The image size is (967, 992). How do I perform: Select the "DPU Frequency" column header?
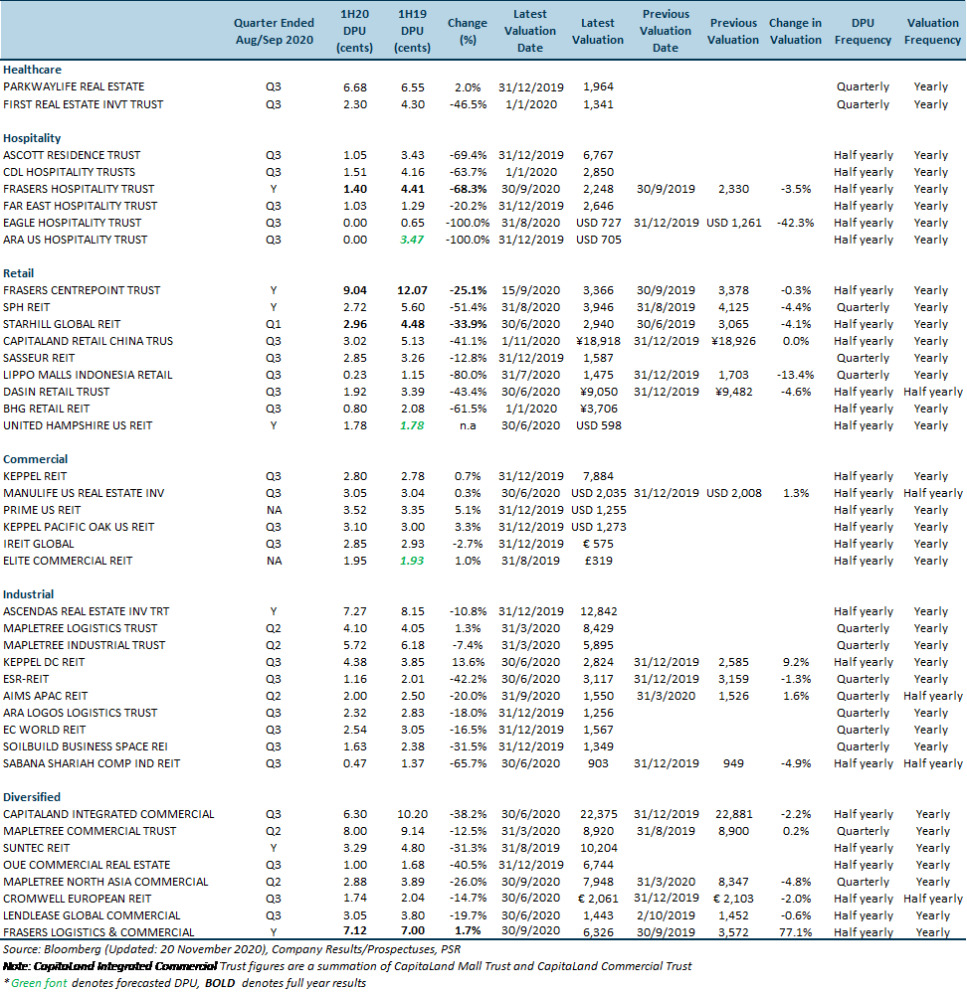[864, 31]
